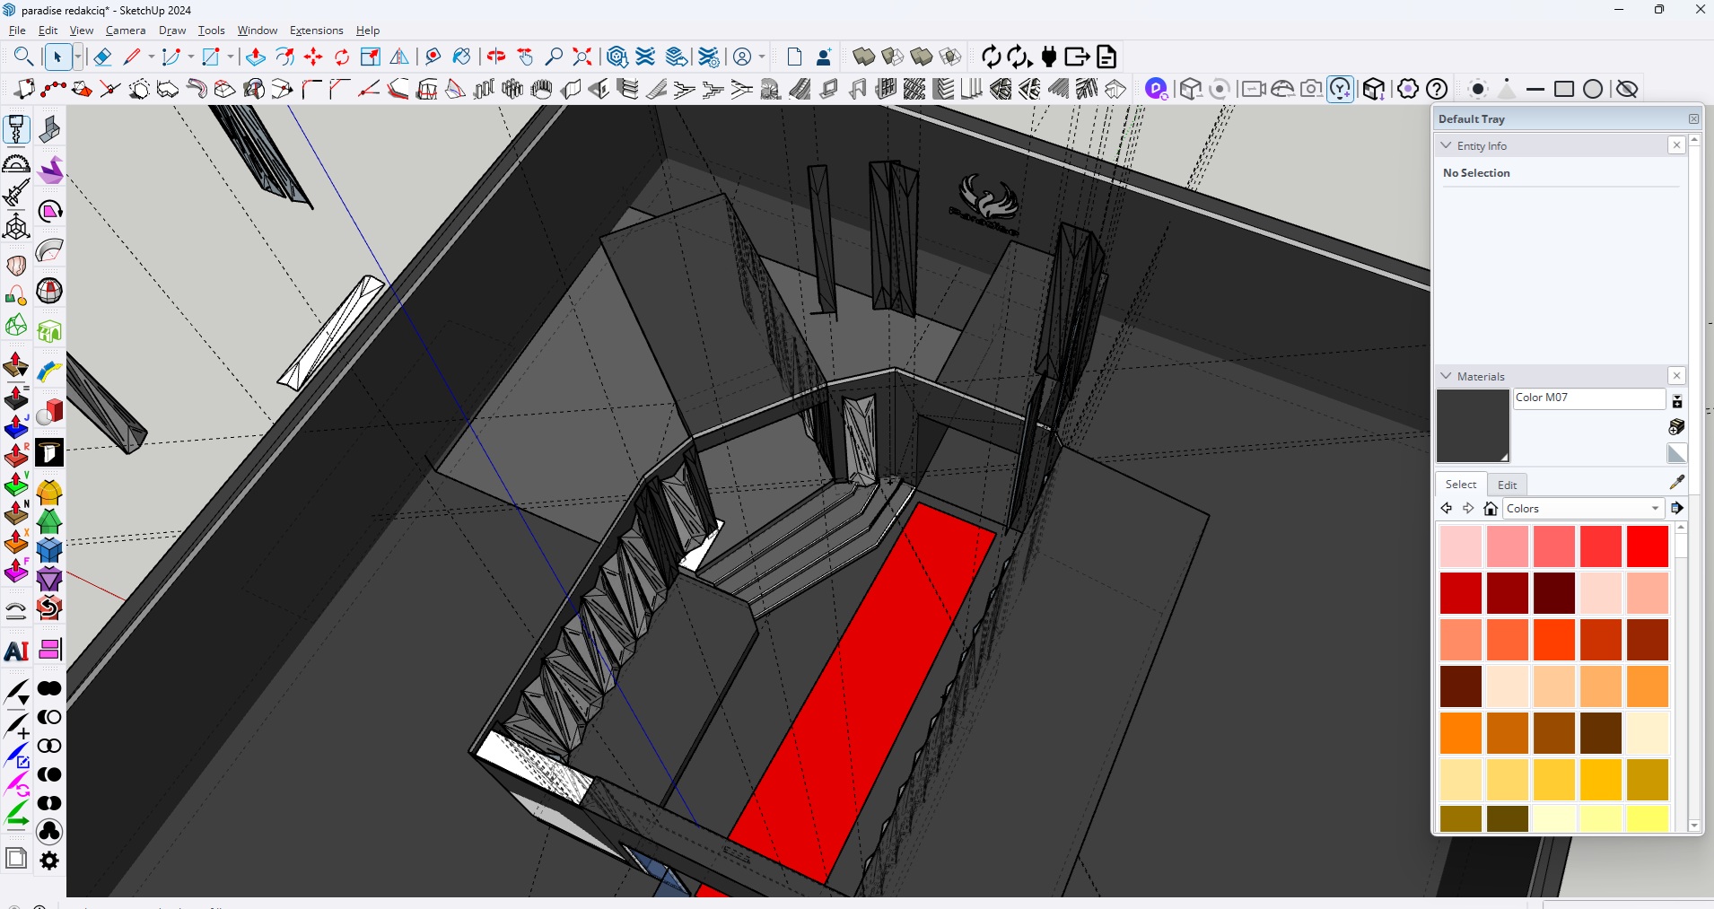Click the Sample Paint eyedropper
The image size is (1714, 909).
click(1676, 482)
